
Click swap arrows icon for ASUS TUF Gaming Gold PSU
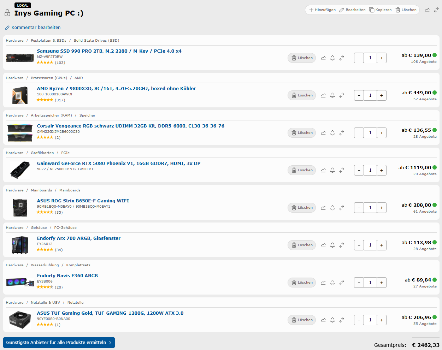pyautogui.click(x=342, y=320)
